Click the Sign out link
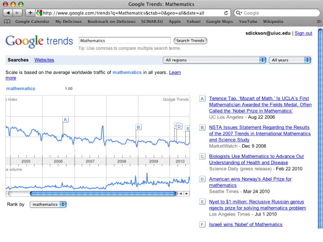This screenshot has height=242, width=323. (x=303, y=33)
